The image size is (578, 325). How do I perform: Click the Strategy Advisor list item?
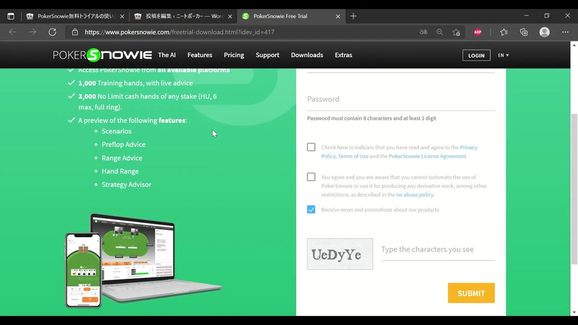[126, 185]
